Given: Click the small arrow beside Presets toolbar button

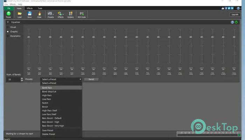Looking at the screenshot, I should 53,14.
